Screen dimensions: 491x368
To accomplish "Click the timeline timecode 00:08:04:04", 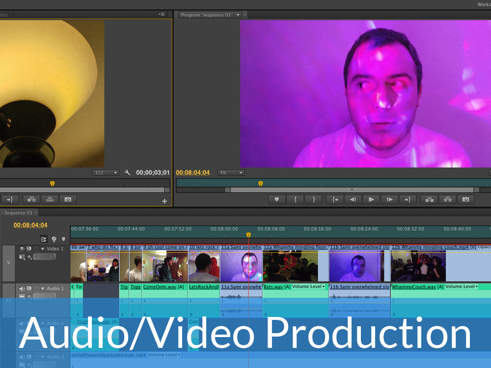I will (x=30, y=225).
